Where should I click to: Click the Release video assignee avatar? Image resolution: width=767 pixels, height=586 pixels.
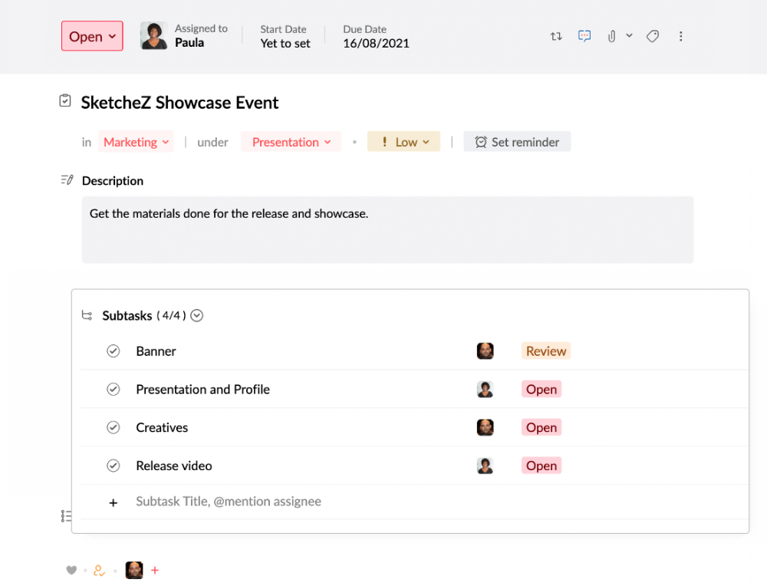485,466
